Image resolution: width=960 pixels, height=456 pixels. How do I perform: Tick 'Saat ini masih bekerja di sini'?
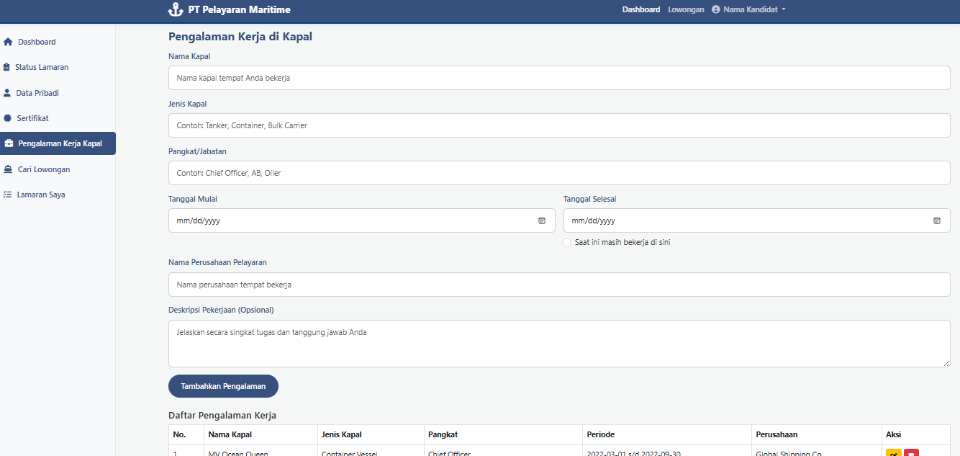coord(568,243)
